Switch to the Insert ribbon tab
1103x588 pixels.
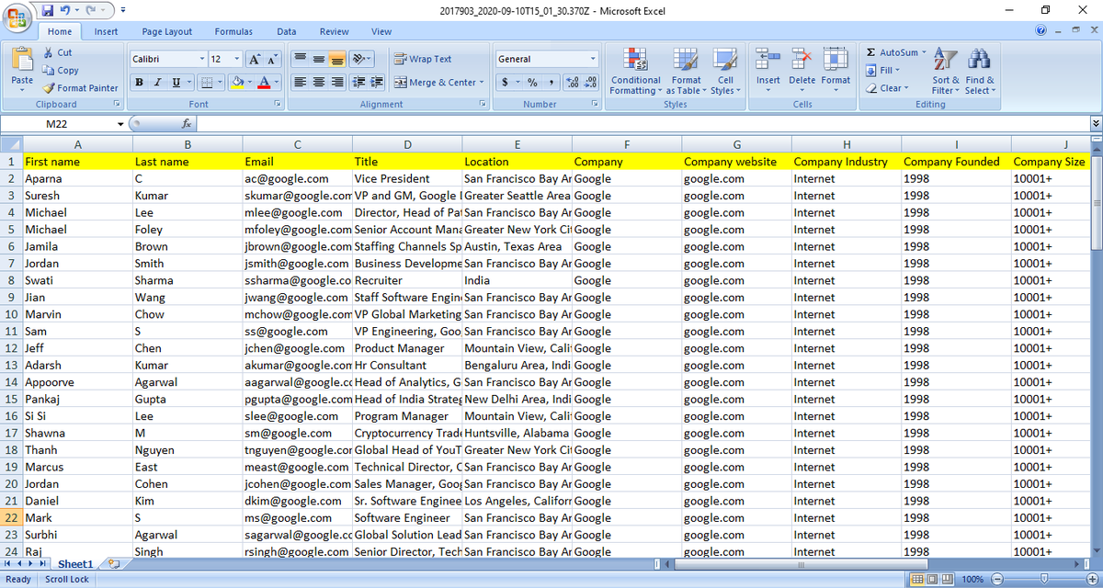coord(106,31)
